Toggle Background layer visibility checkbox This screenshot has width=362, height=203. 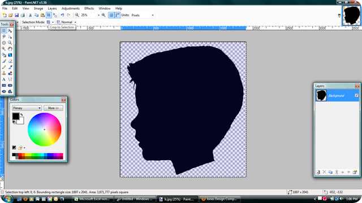356,95
